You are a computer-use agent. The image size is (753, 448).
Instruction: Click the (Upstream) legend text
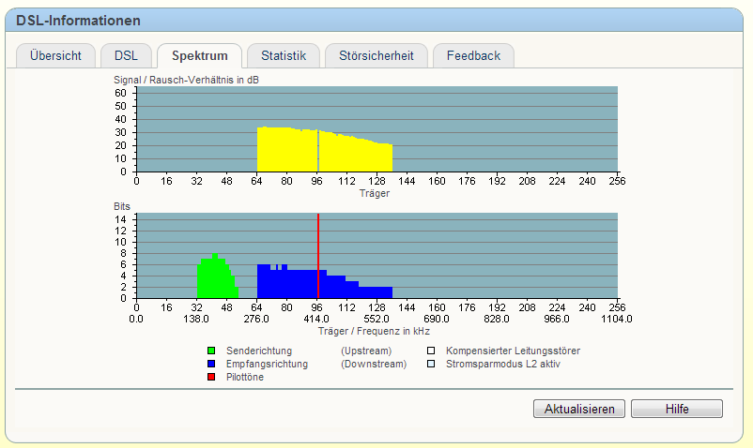[366, 351]
